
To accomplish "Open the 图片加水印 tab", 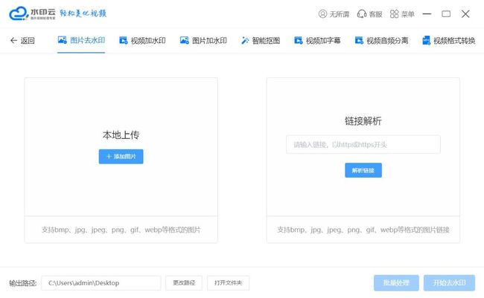I will [x=204, y=40].
